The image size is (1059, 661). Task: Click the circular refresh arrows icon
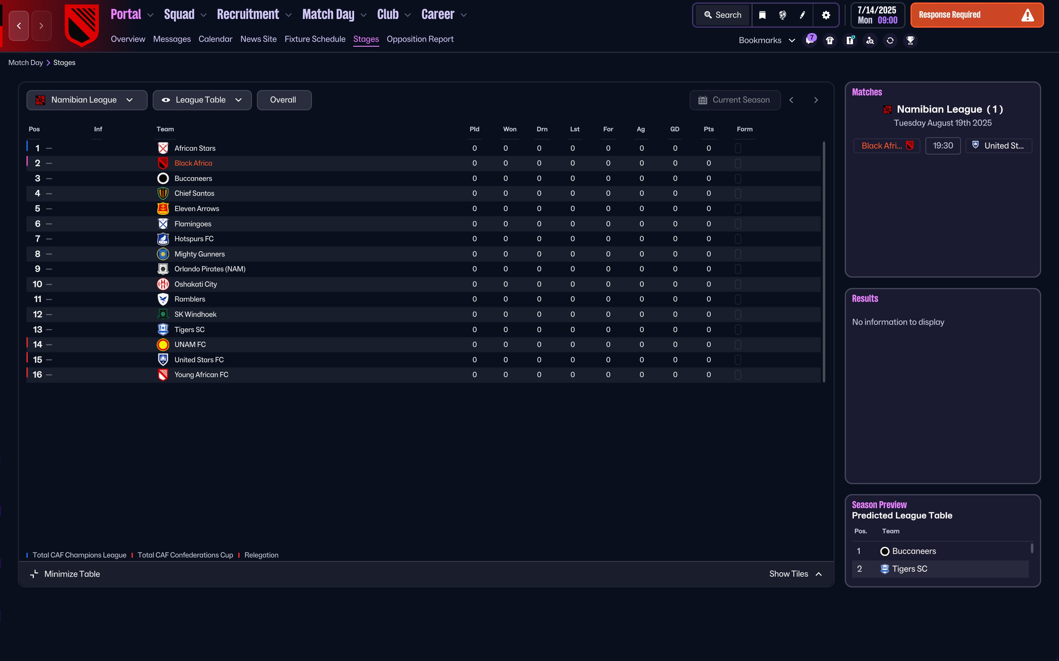[x=890, y=40]
